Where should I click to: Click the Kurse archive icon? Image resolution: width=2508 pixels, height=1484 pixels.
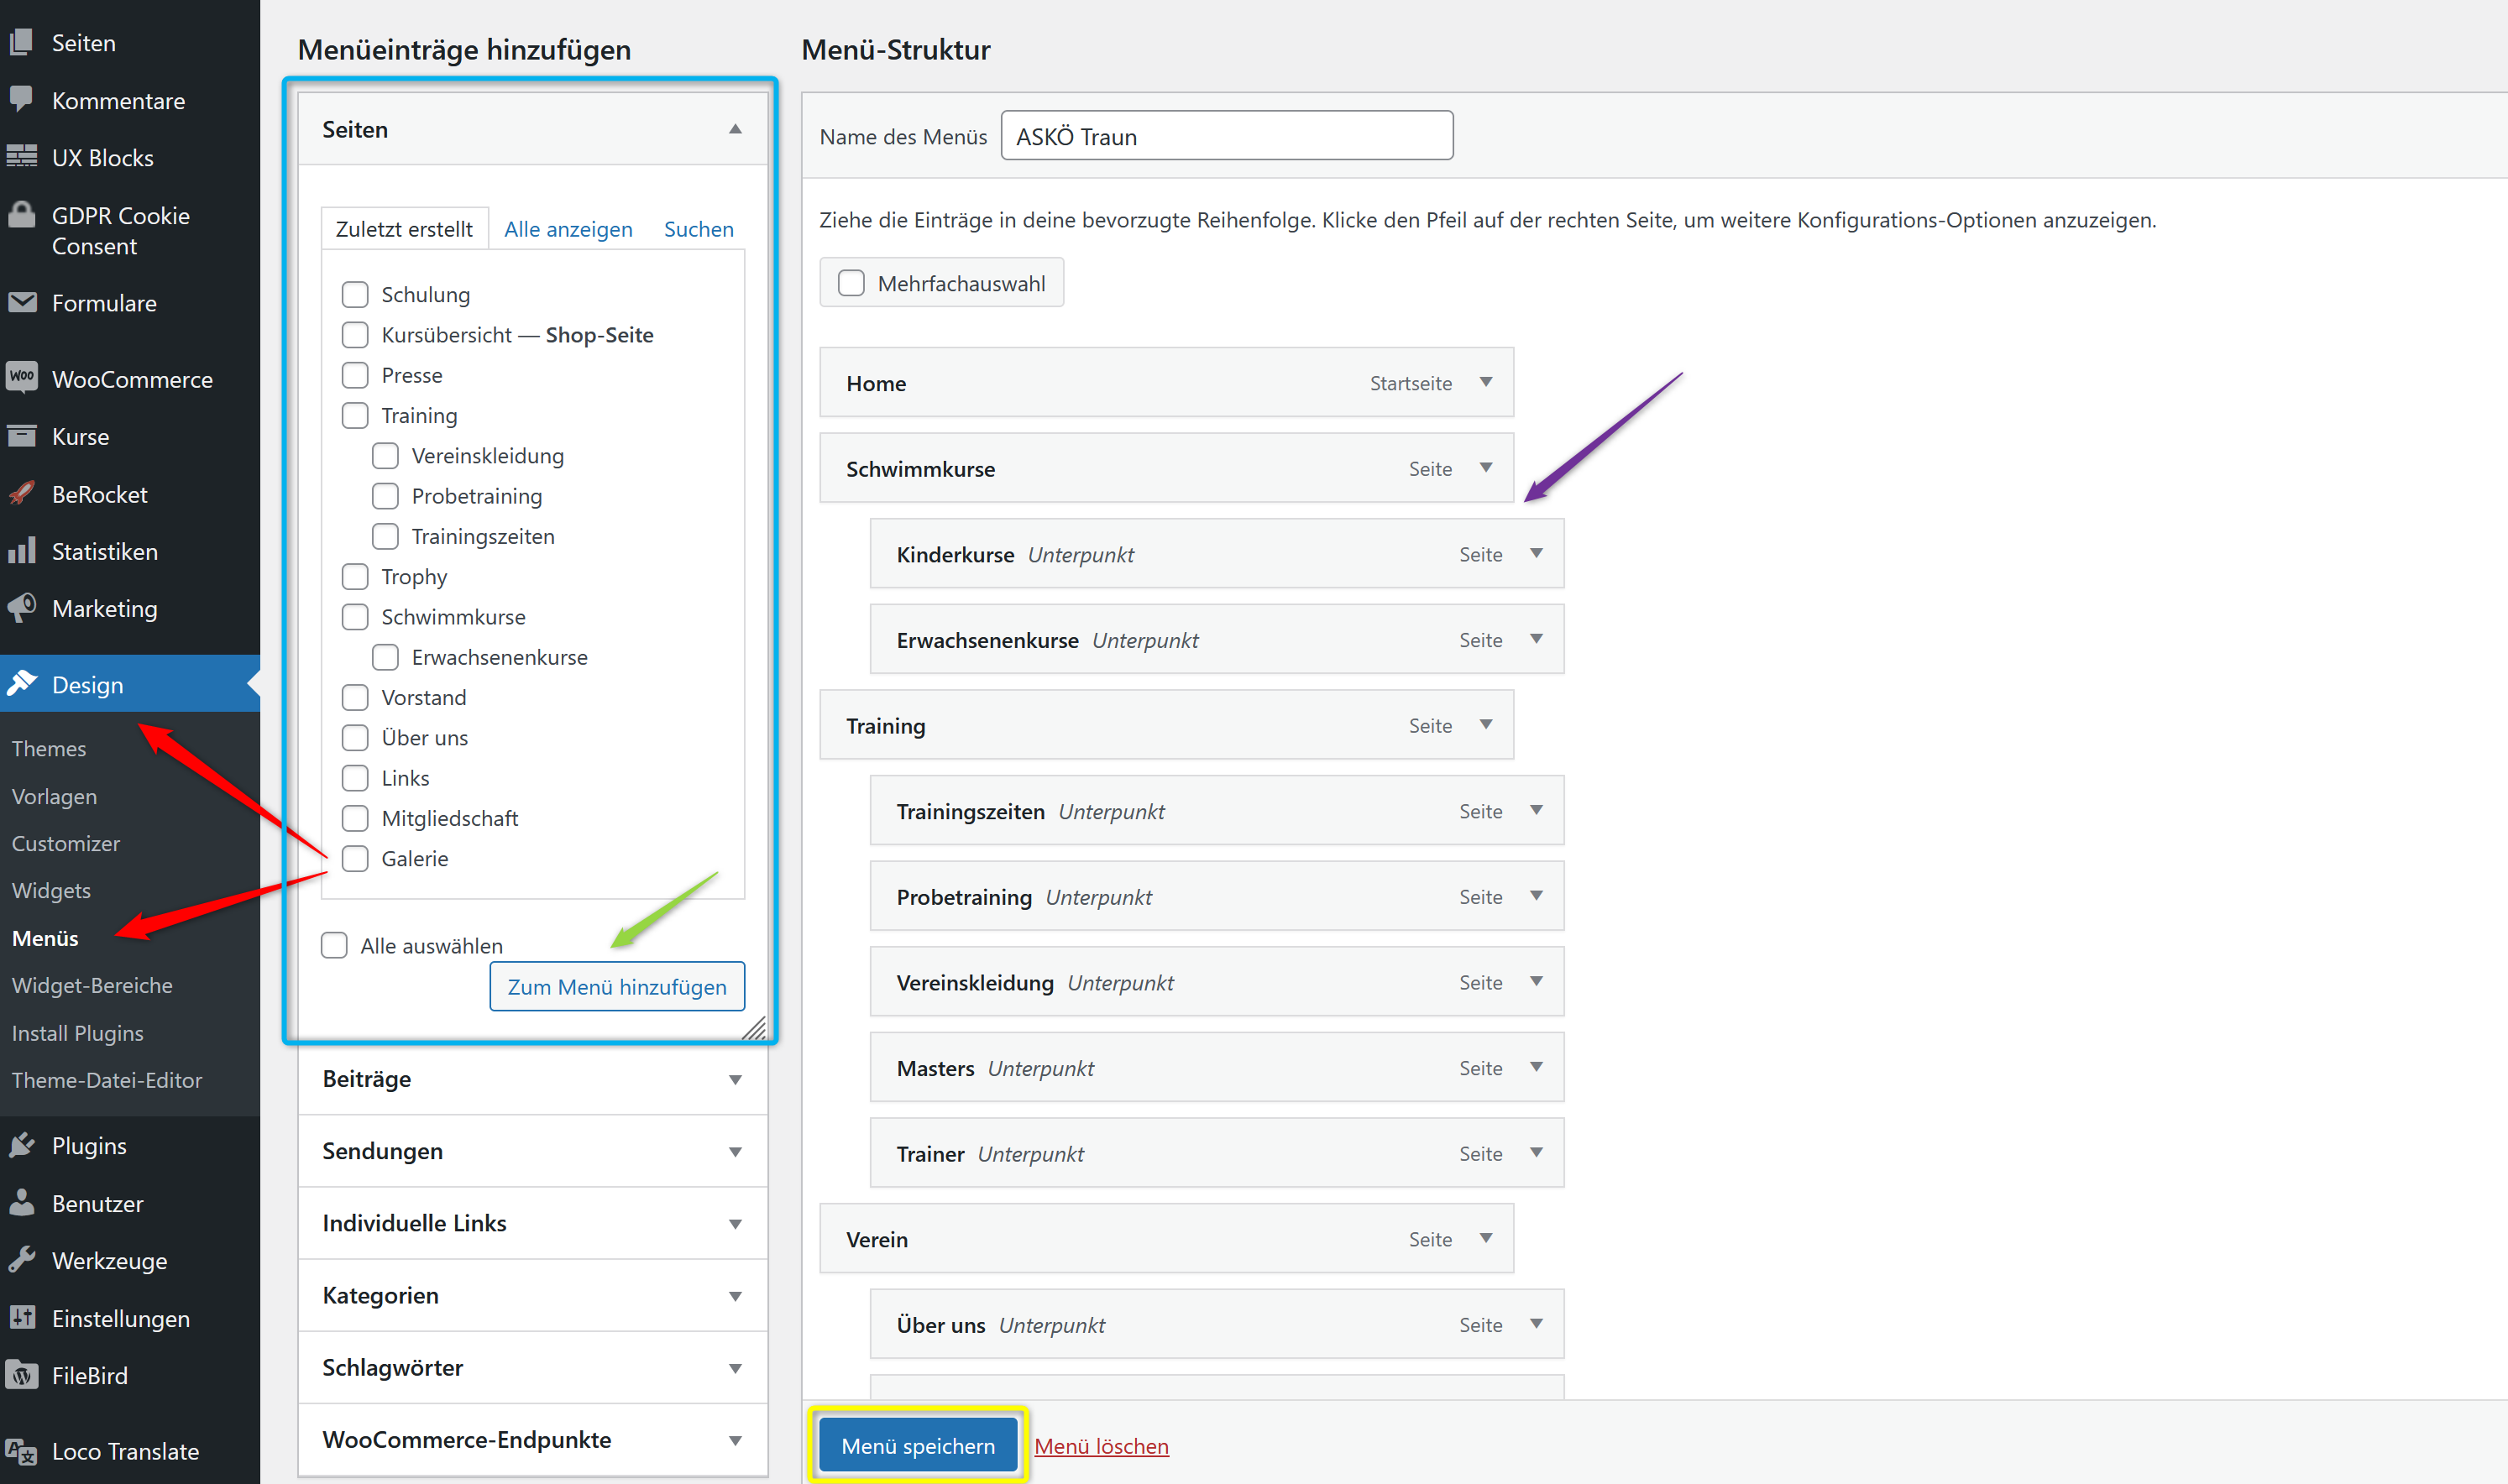click(22, 436)
